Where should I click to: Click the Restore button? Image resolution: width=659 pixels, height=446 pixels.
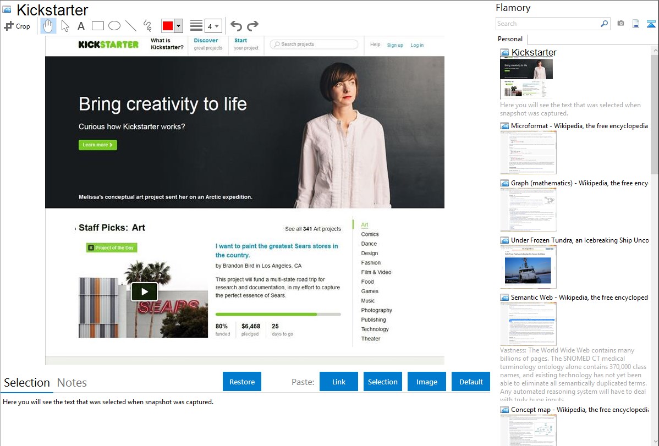(x=242, y=382)
